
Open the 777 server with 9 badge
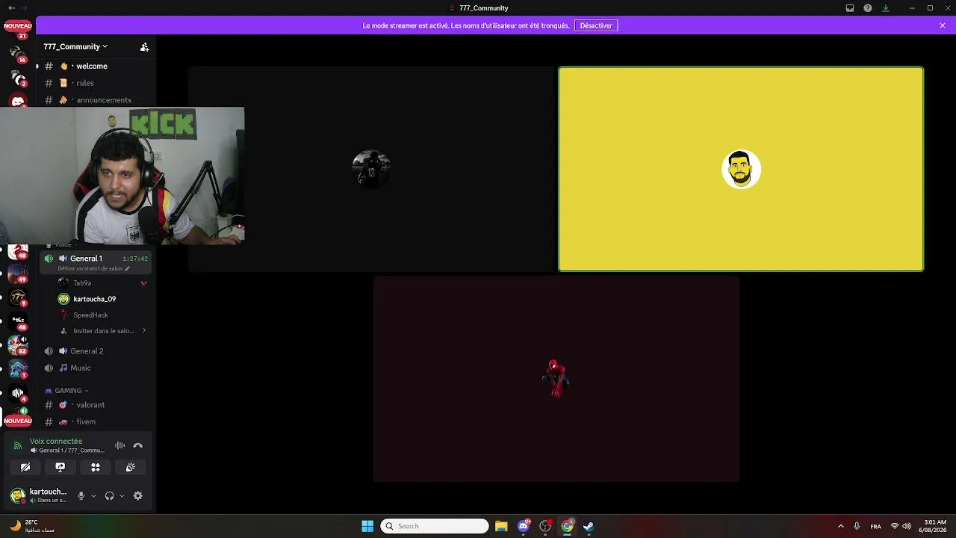(x=18, y=298)
